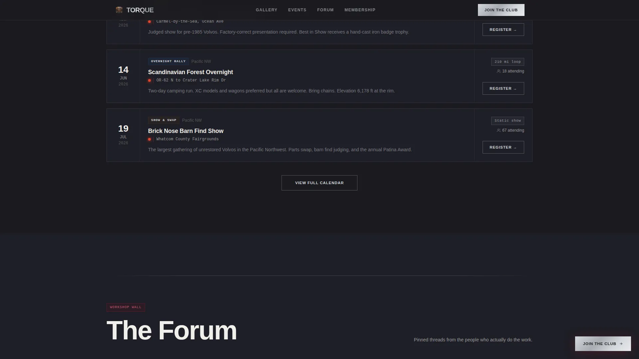Viewport: 639px width, 359px height.
Task: Click red location dot by Whatcom County Fairgrounds
Action: 149,139
